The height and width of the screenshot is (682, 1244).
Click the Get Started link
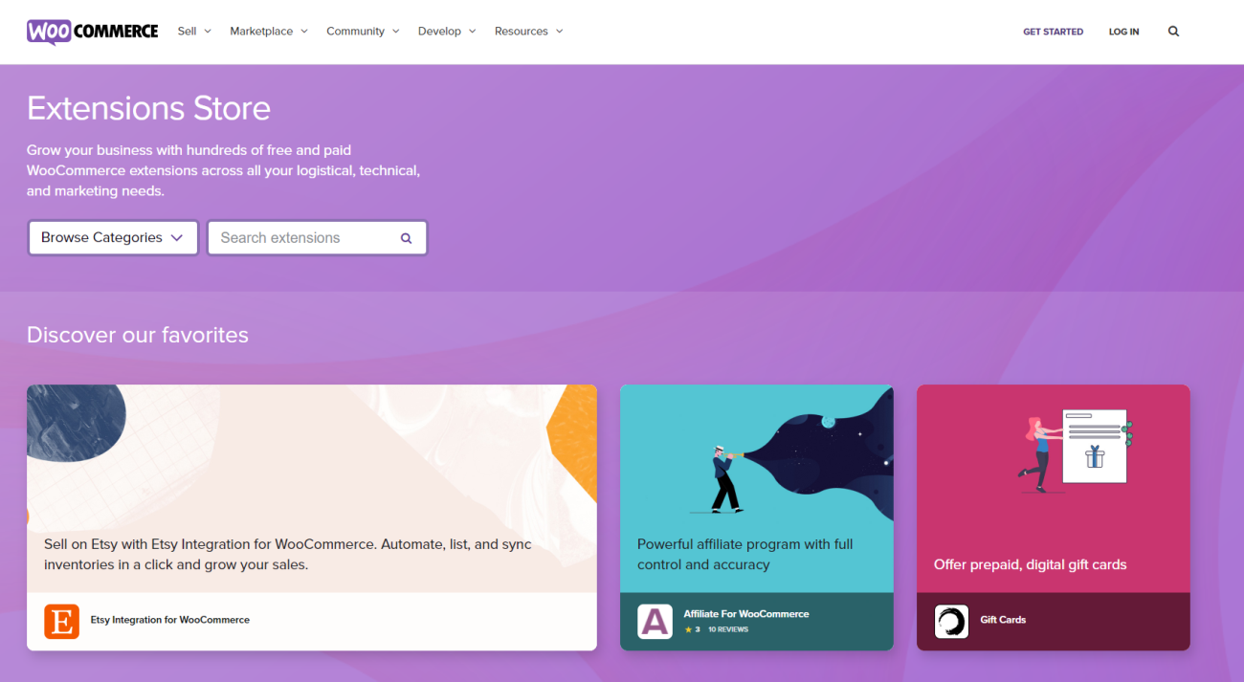1053,32
